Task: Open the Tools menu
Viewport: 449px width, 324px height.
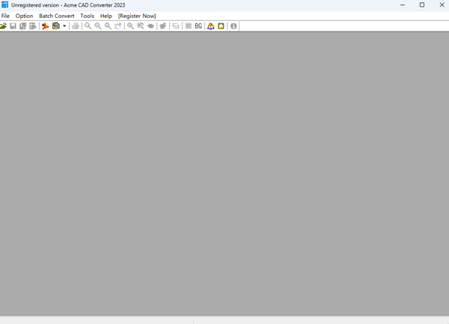Action: [88, 16]
